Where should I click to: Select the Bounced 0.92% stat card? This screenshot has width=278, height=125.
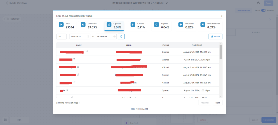[x=186, y=26]
